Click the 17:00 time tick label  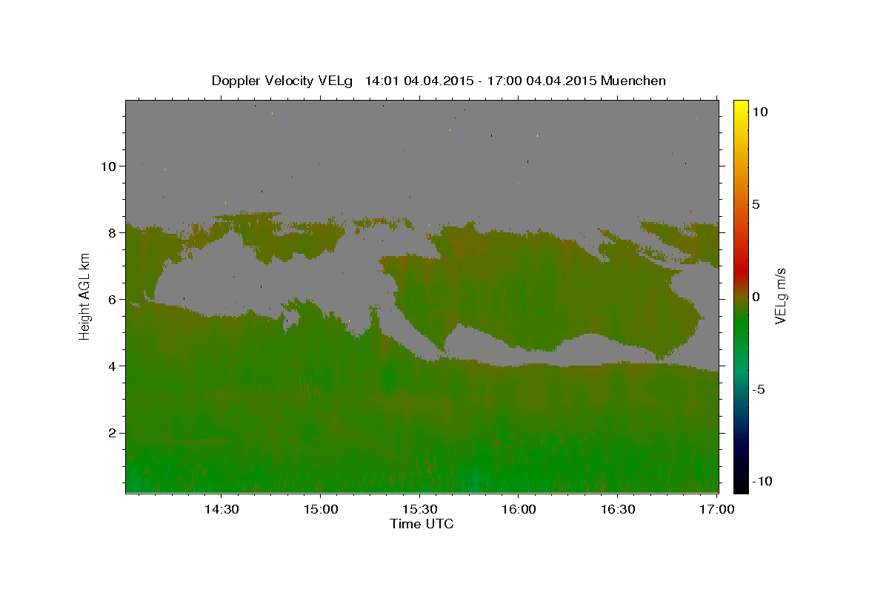(x=716, y=509)
